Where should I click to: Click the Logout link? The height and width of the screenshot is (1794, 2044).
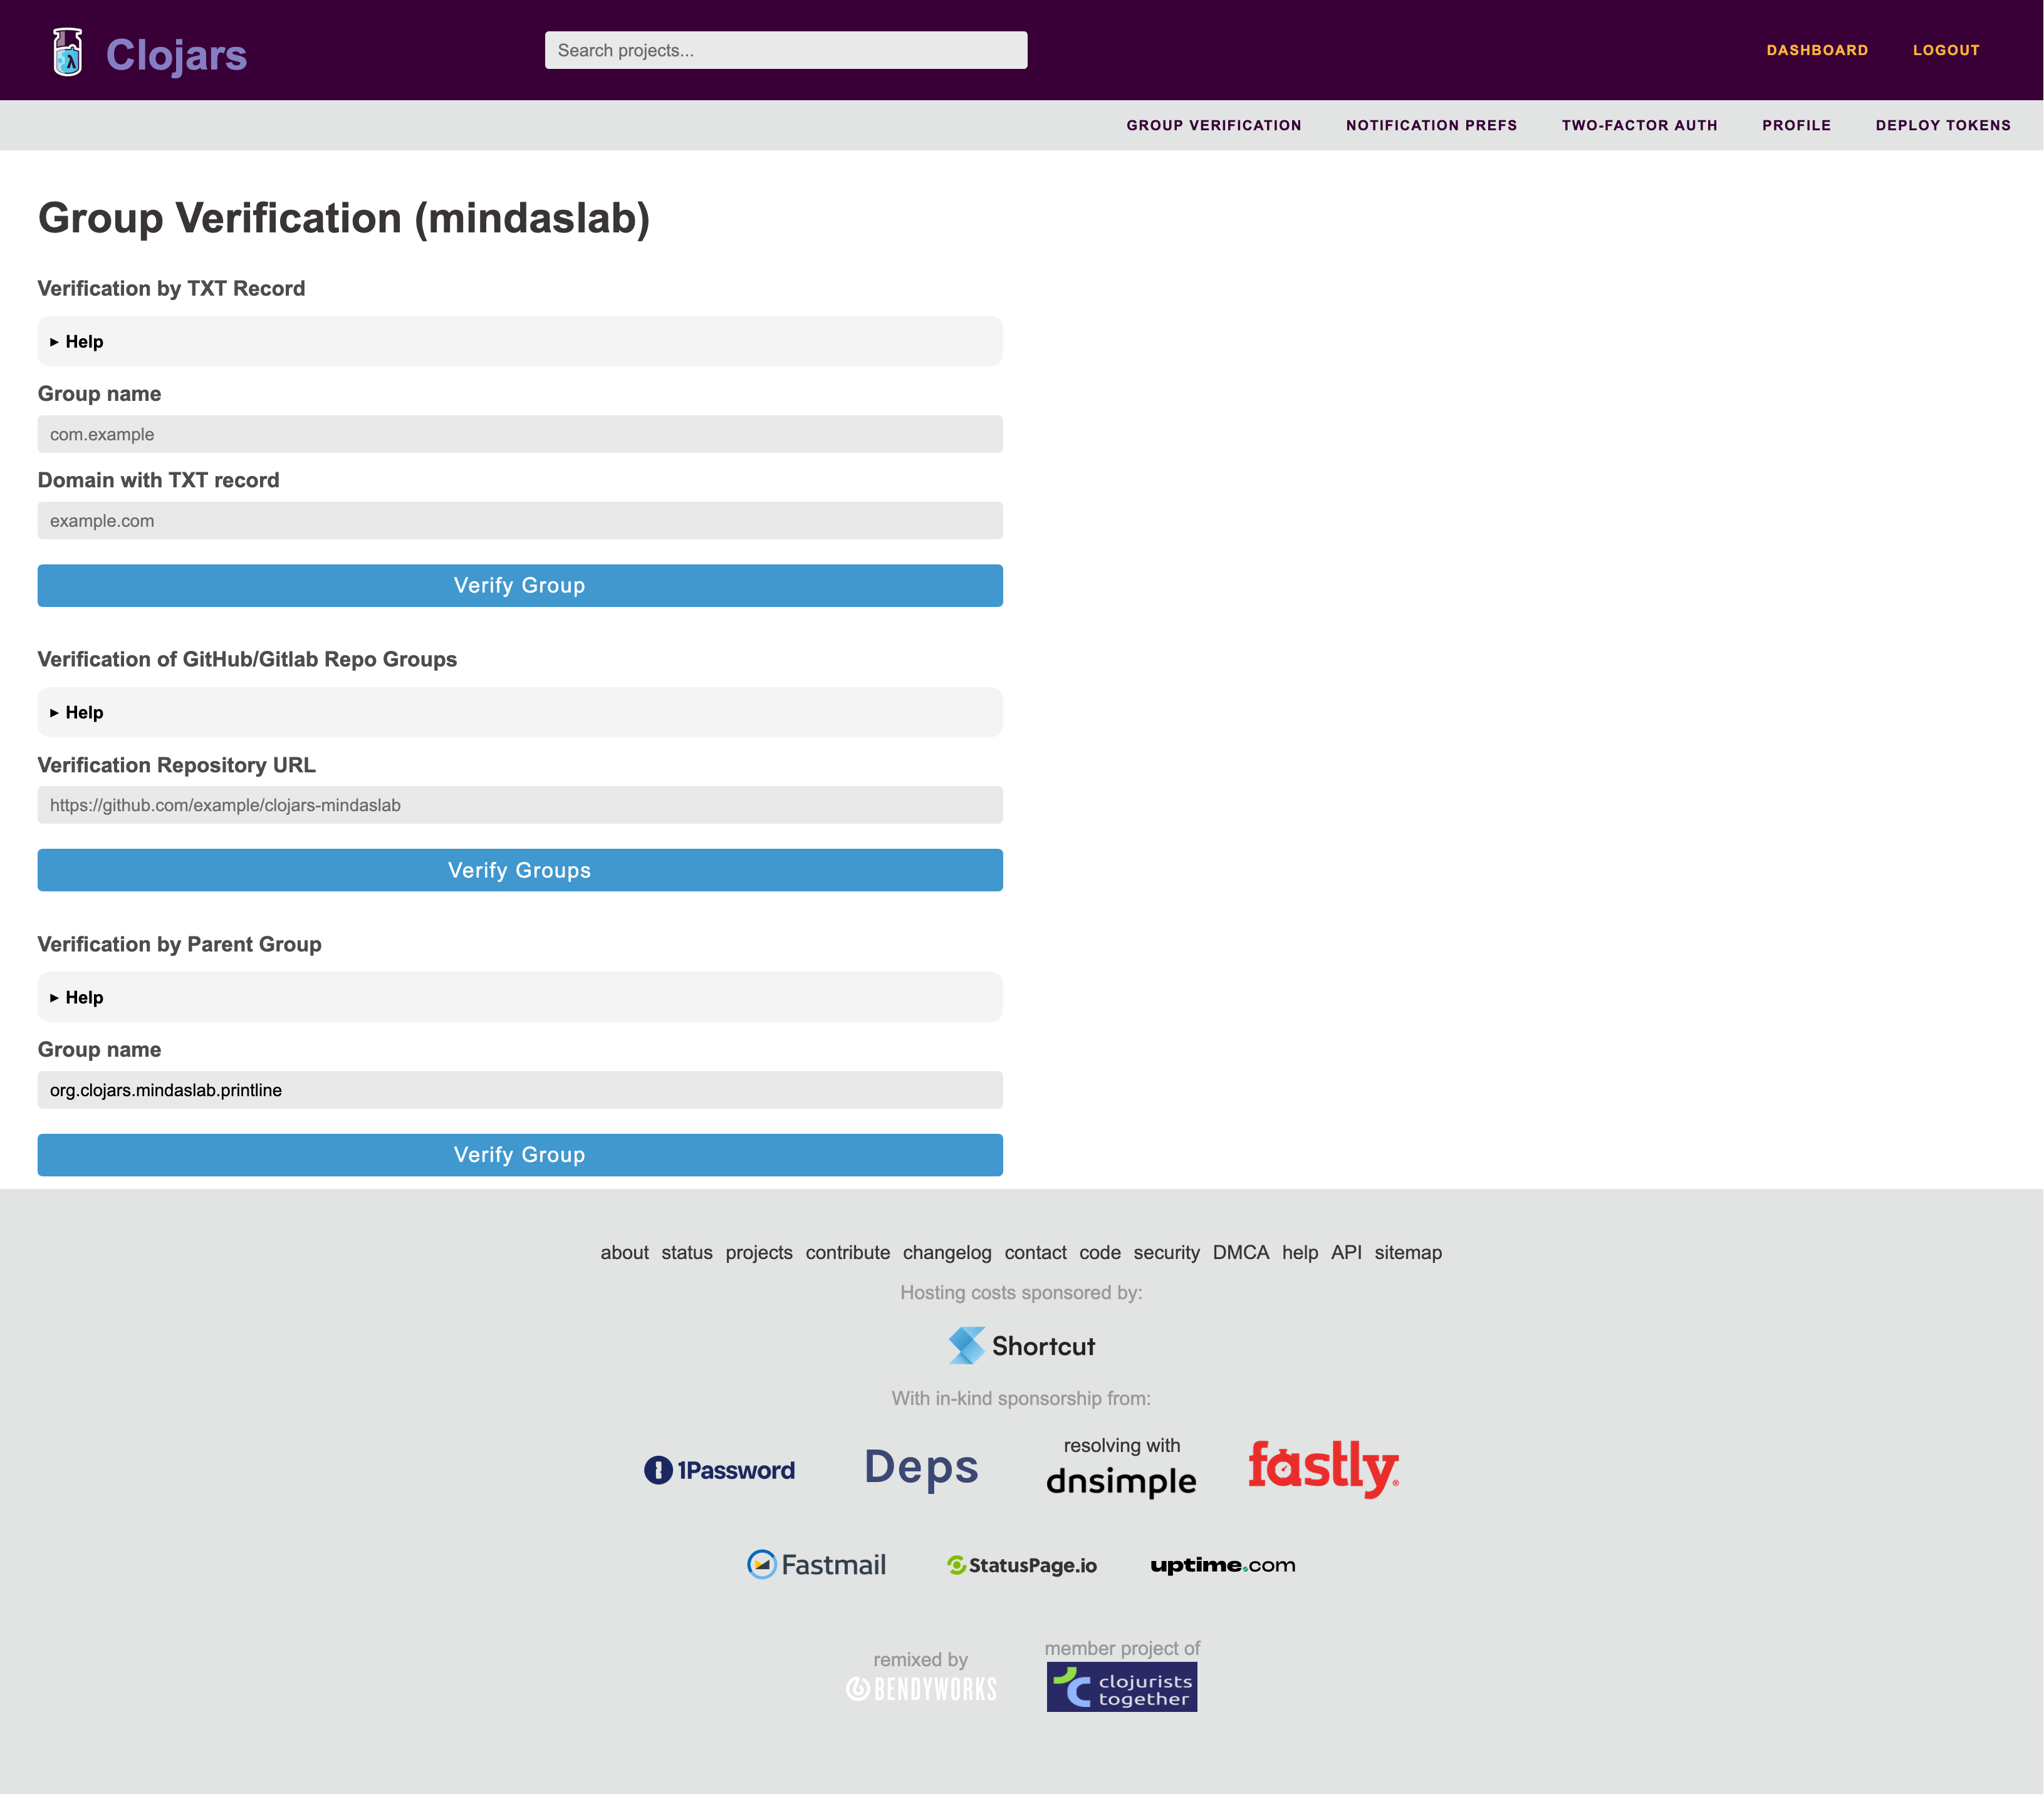point(1945,50)
